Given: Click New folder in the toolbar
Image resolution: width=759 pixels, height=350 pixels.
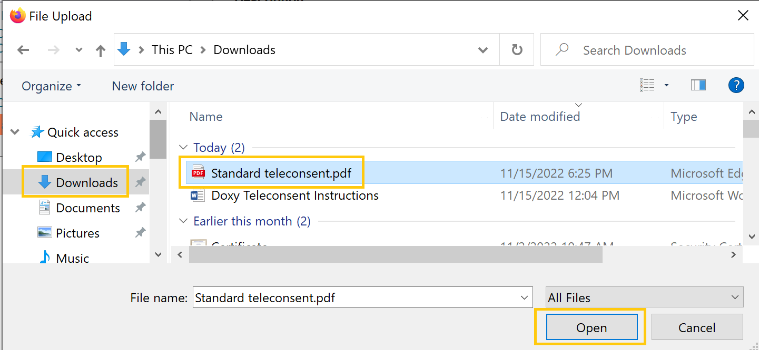Looking at the screenshot, I should [143, 86].
